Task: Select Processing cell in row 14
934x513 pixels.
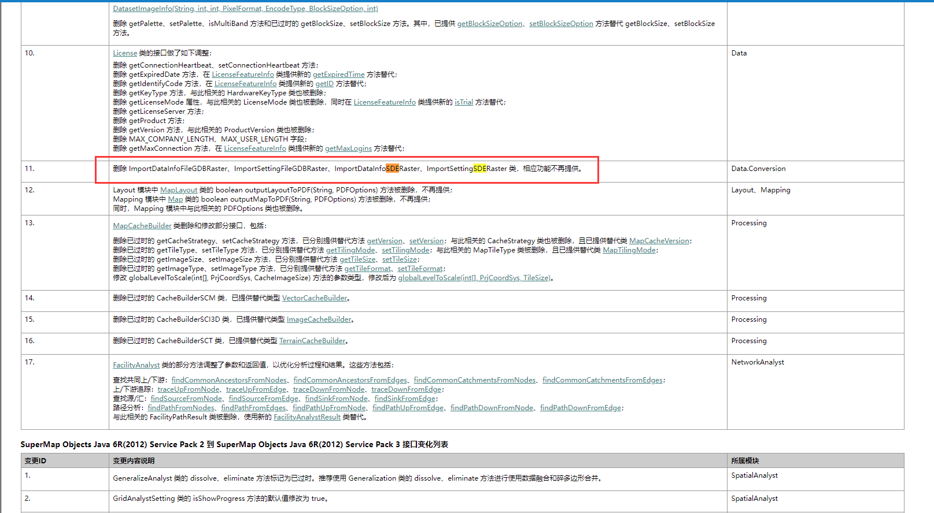Action: (815, 301)
